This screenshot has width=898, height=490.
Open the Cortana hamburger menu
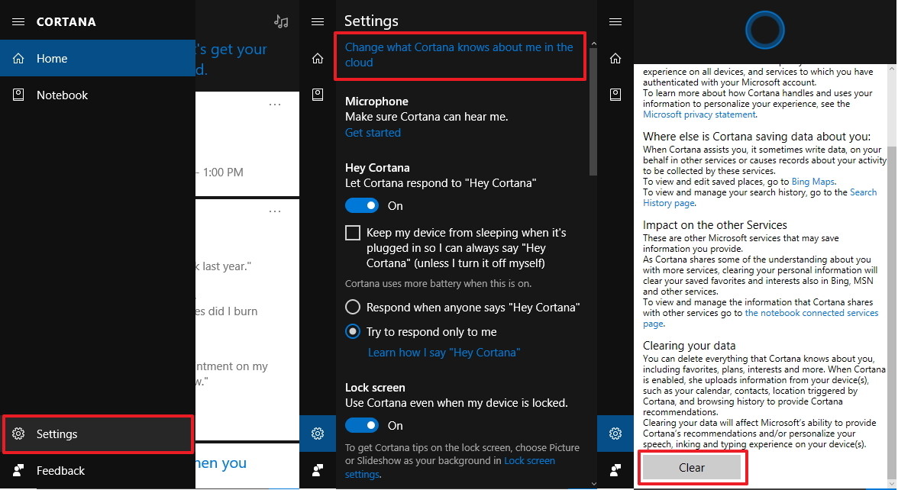18,21
